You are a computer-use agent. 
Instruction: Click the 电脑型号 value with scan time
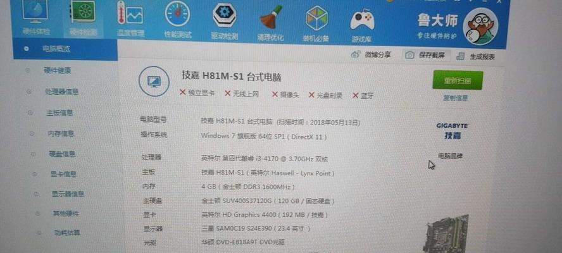pyautogui.click(x=280, y=122)
